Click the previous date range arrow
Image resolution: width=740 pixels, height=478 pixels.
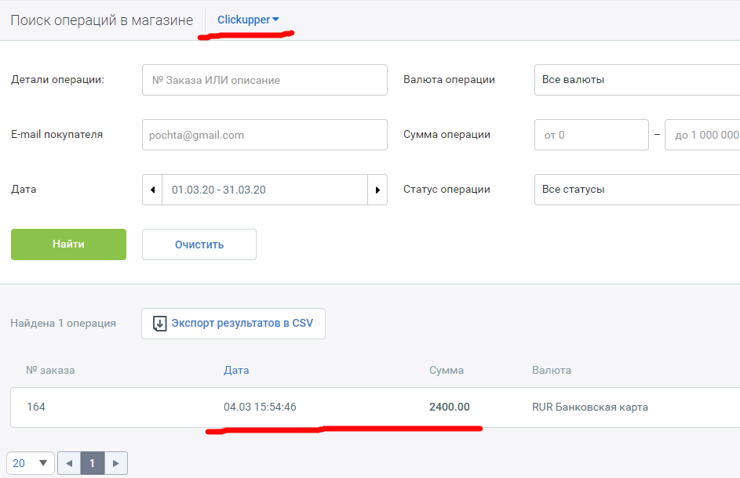152,190
